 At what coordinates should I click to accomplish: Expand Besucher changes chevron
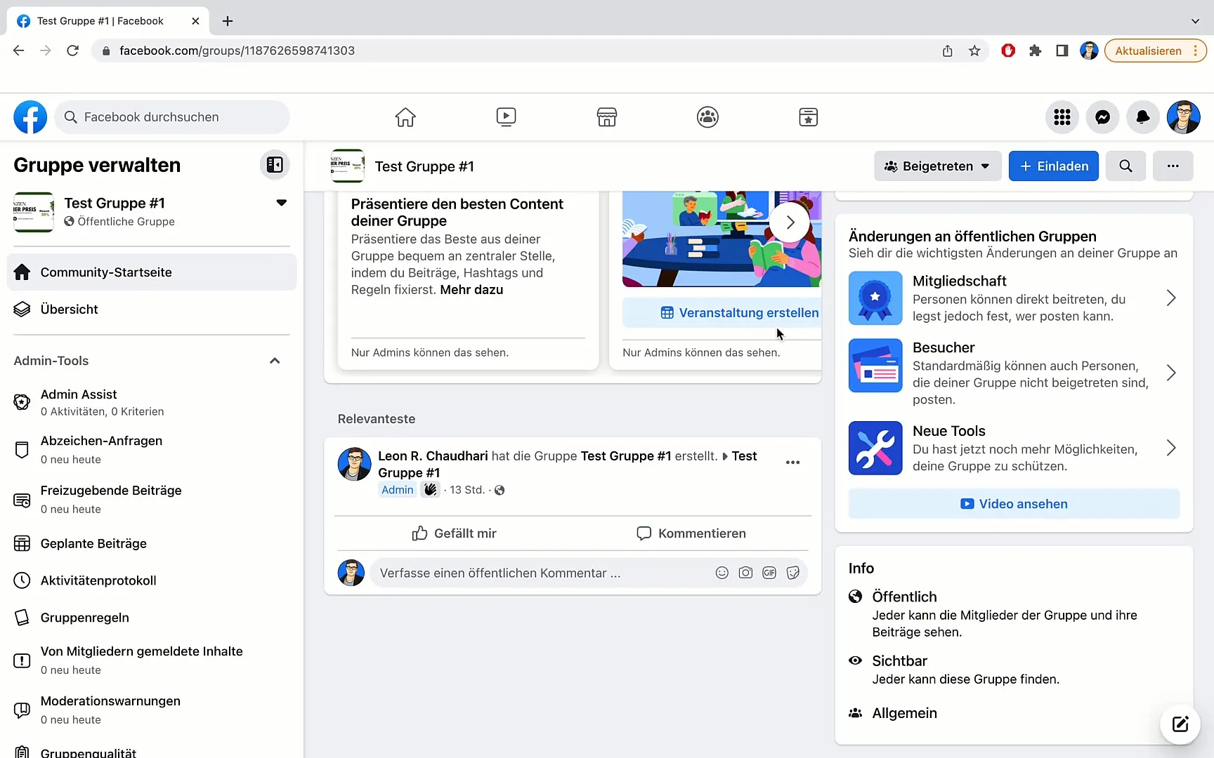pos(1171,373)
